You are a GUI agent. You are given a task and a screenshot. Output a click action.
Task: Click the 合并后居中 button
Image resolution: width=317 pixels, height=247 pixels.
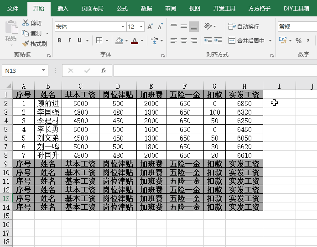246,40
